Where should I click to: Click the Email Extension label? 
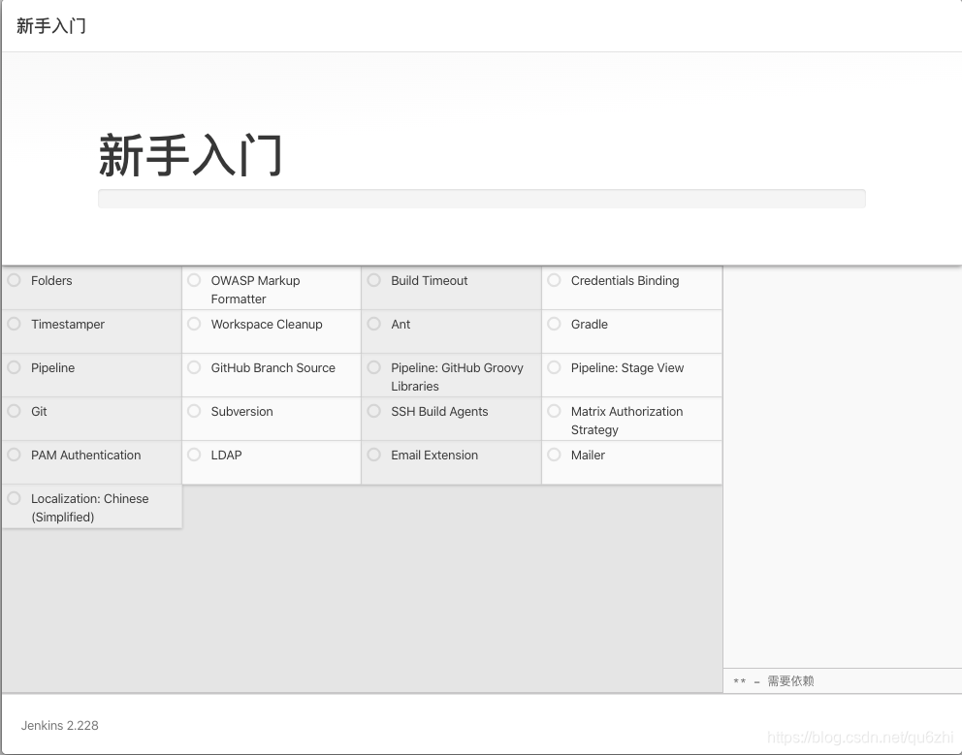[x=434, y=456]
